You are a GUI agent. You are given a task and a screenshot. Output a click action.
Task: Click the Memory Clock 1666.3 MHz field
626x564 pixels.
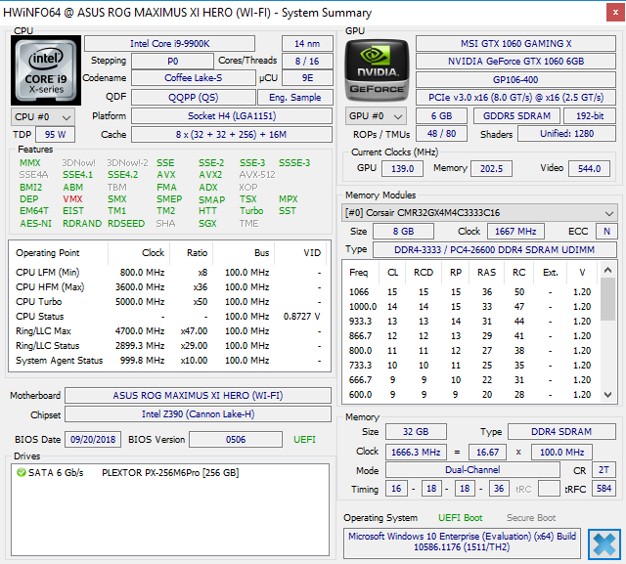tap(416, 452)
